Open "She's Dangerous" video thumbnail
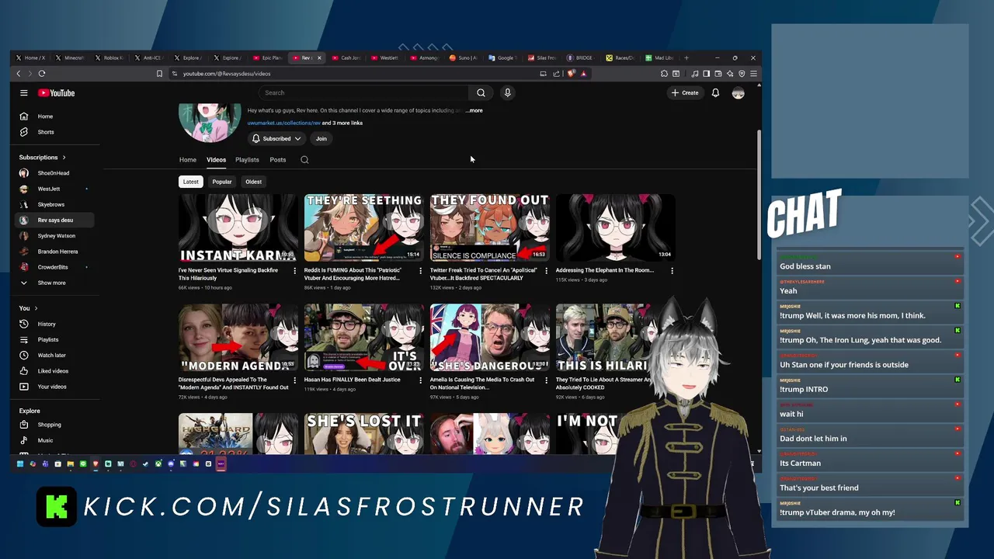The height and width of the screenshot is (559, 994). tap(489, 338)
